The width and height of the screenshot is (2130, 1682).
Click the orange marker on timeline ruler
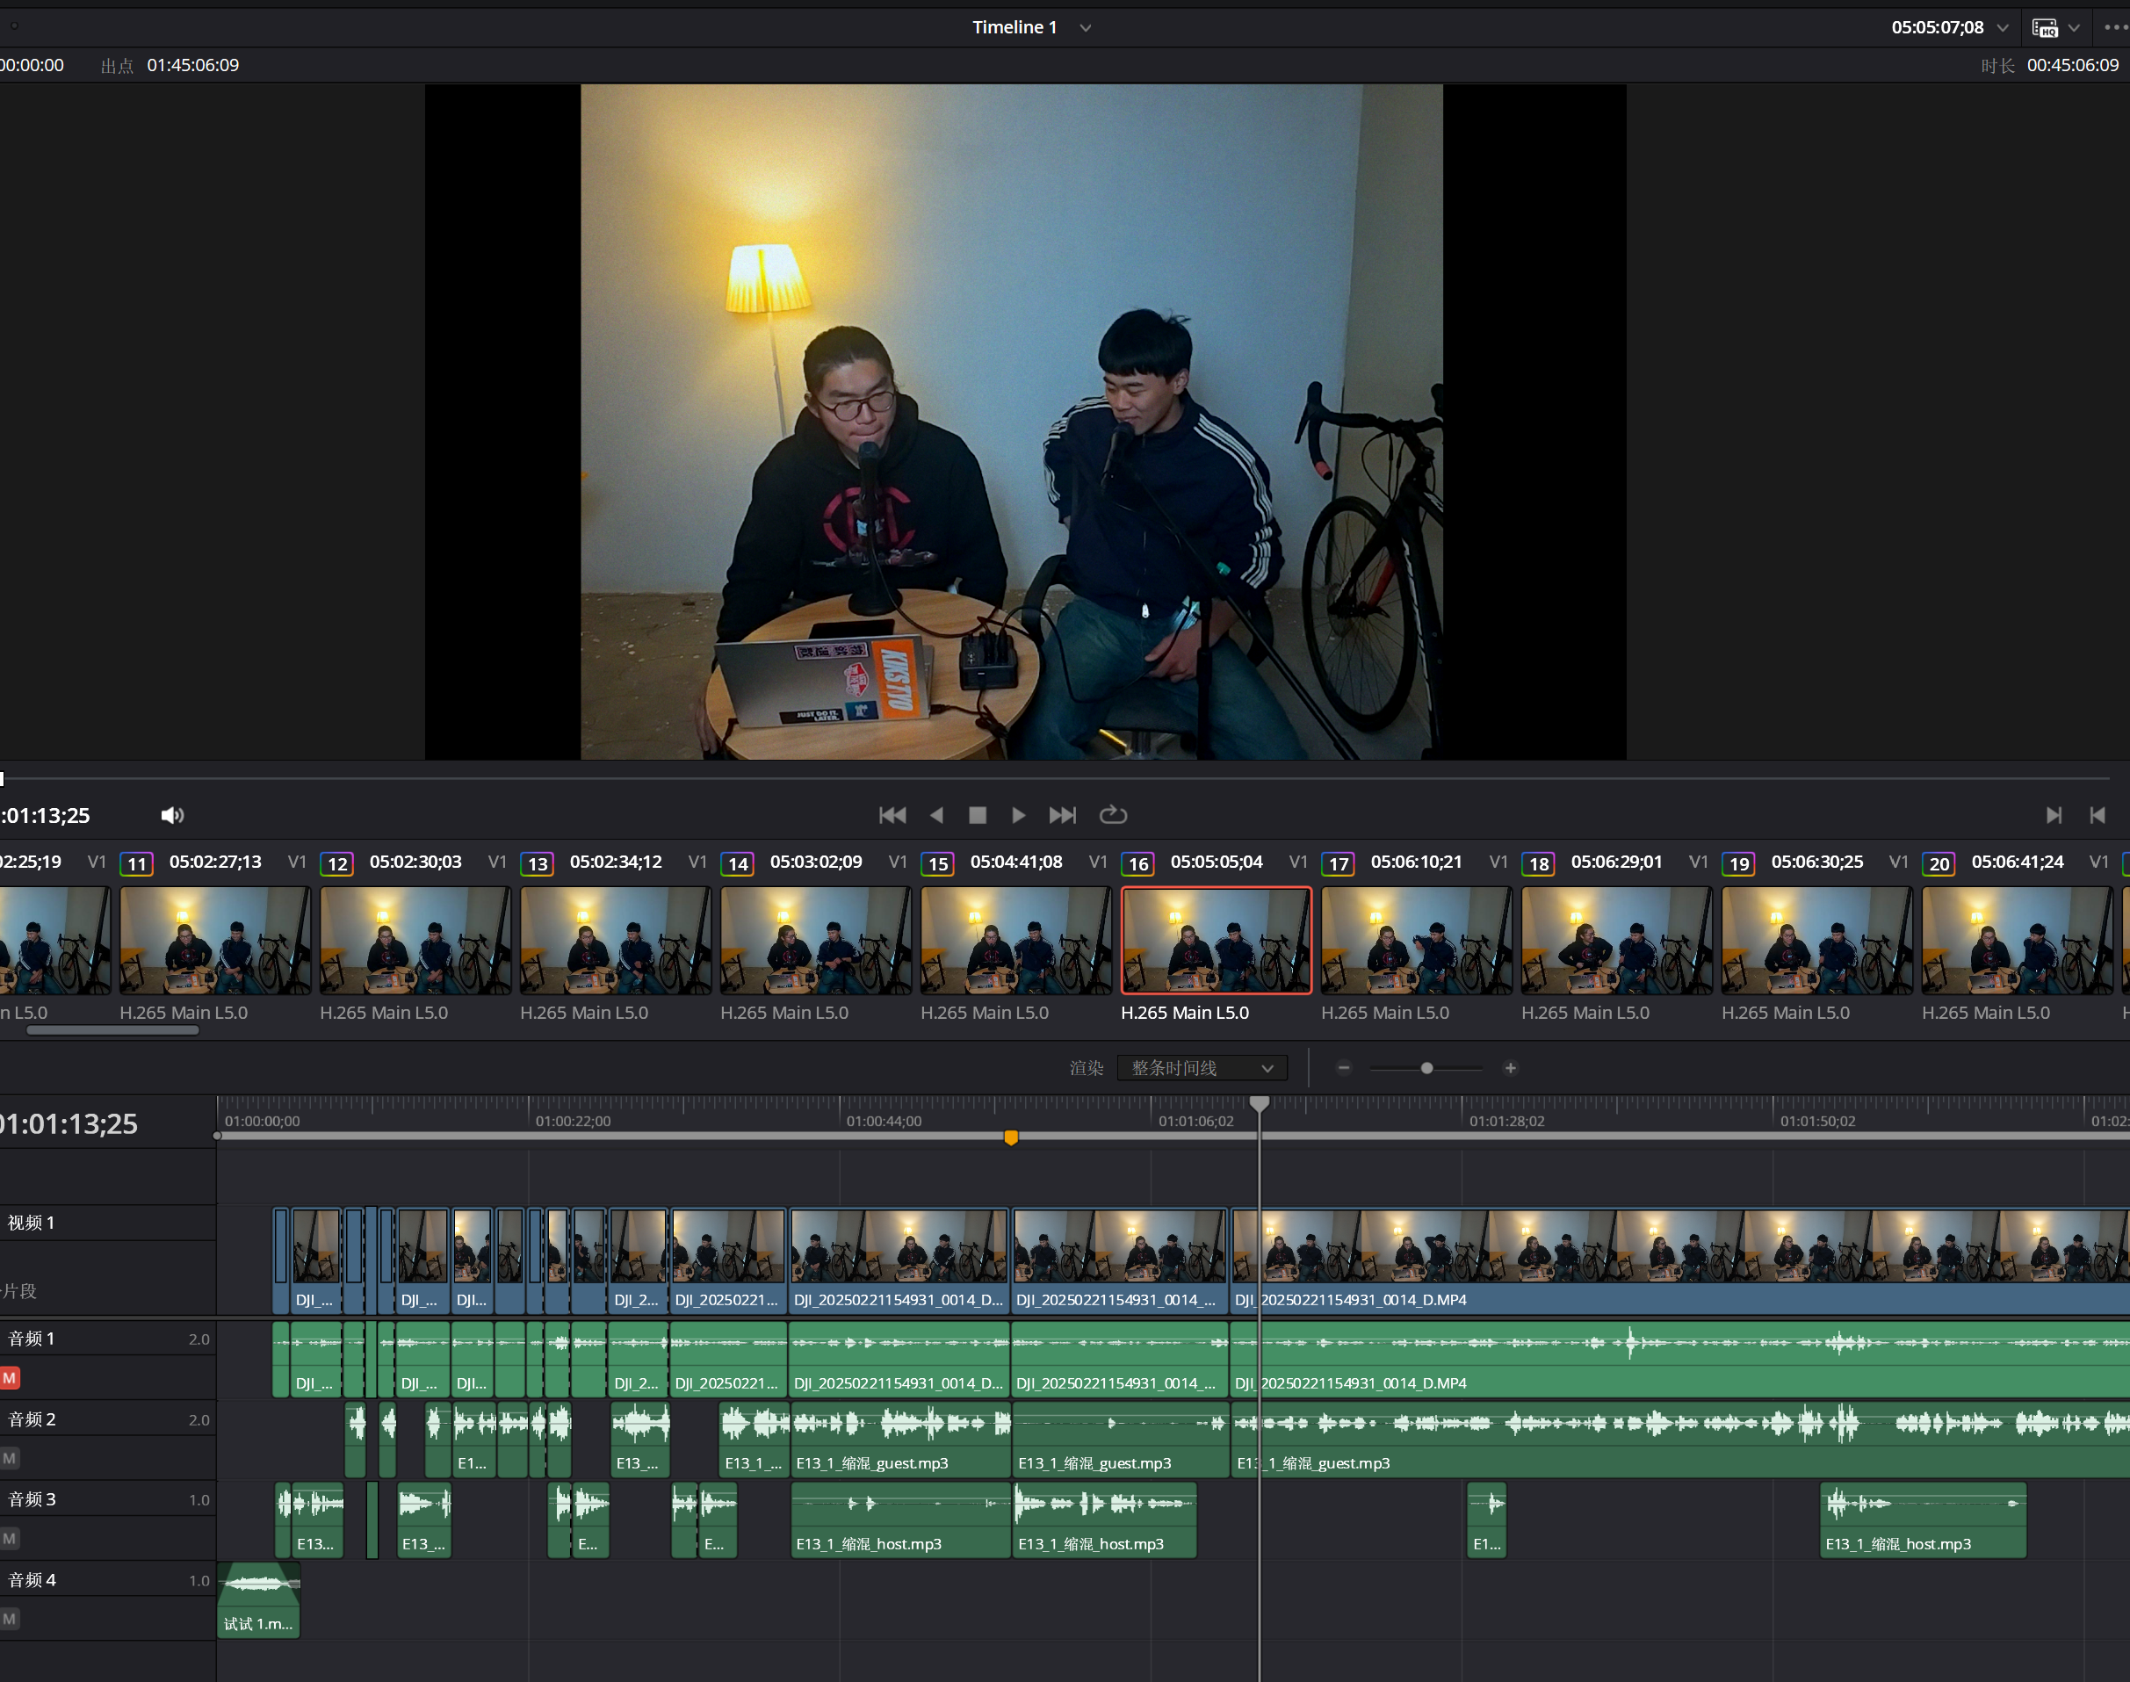pyautogui.click(x=1010, y=1137)
